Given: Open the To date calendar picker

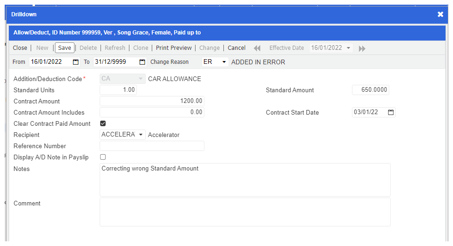Looking at the screenshot, I should (x=142, y=62).
